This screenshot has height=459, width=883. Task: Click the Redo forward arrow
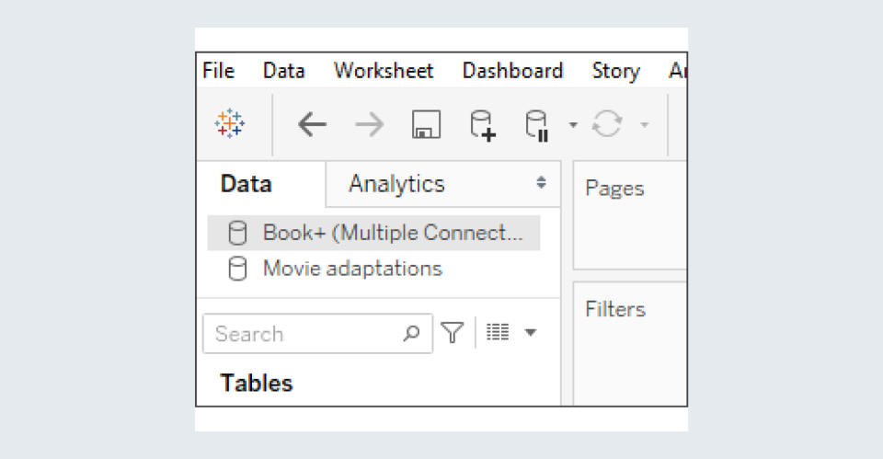(370, 124)
